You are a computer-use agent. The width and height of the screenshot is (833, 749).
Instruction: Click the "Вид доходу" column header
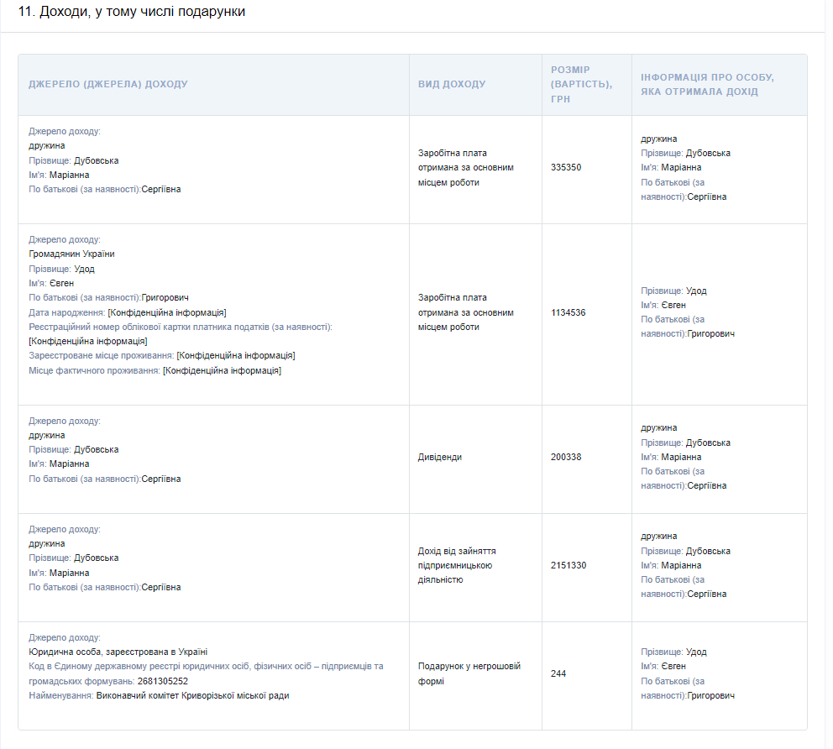[x=452, y=85]
